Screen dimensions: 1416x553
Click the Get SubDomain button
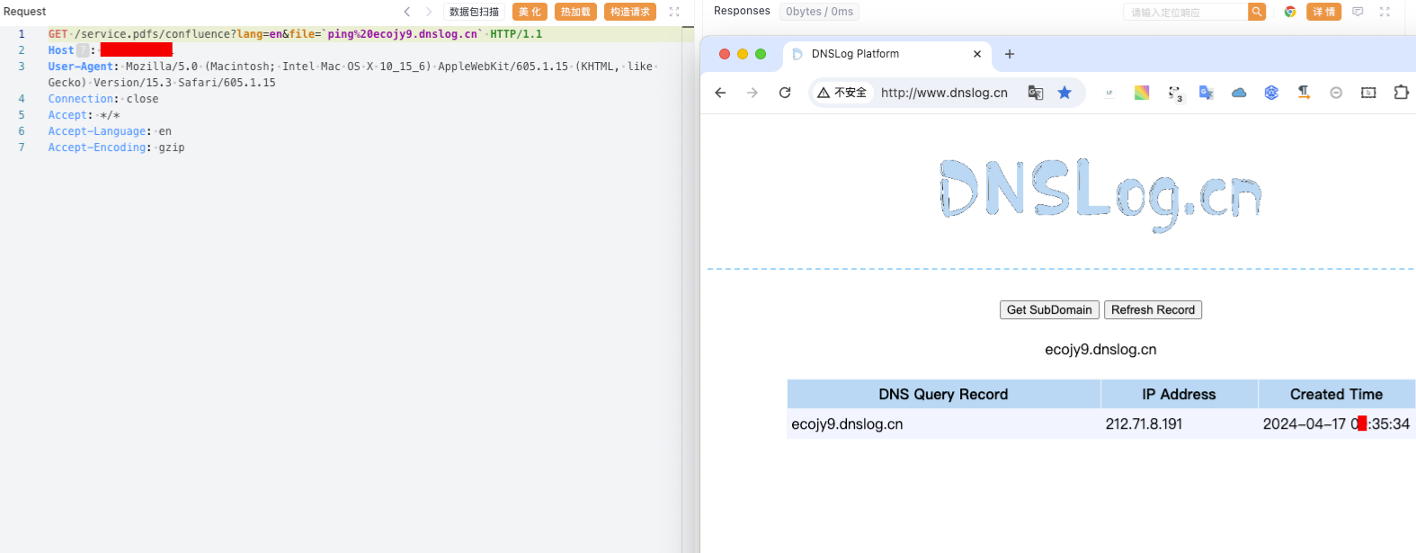click(1049, 310)
